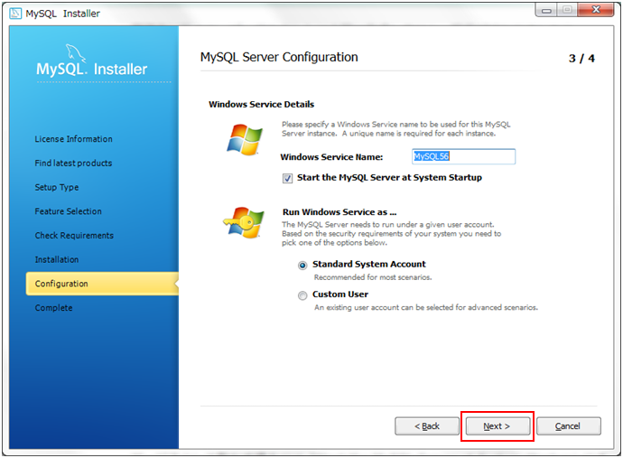The image size is (623, 458).
Task: Click the 3 / 4 step counter
Action: 581,59
